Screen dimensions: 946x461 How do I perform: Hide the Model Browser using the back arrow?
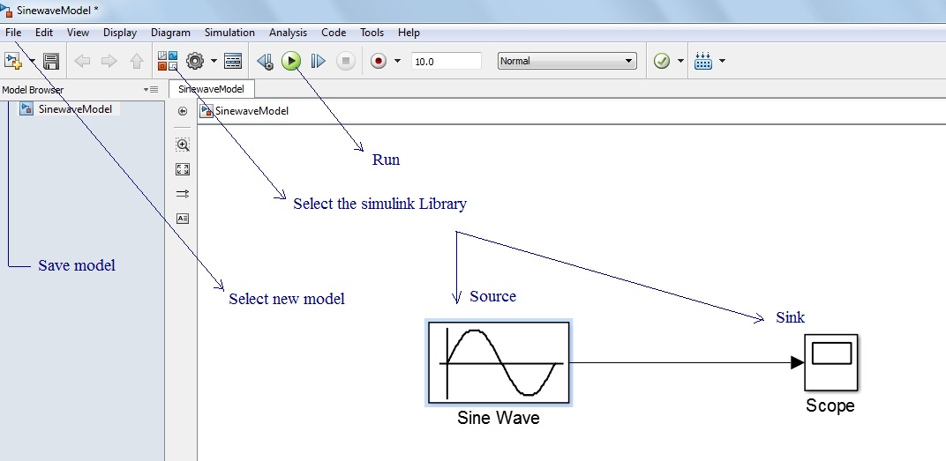[x=183, y=111]
